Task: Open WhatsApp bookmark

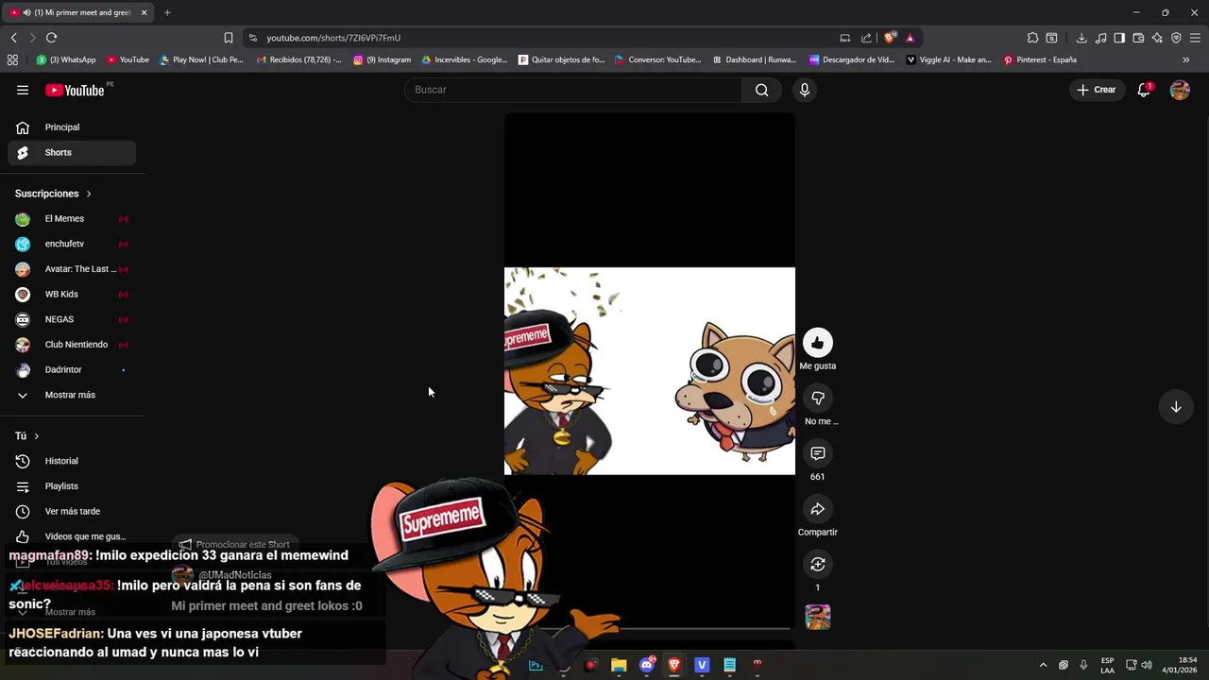Action: 66,59
